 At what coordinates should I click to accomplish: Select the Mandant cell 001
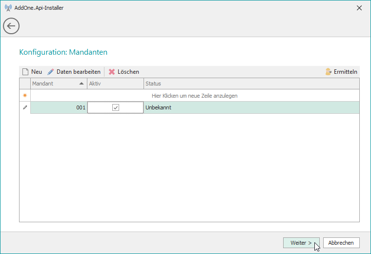click(59, 107)
